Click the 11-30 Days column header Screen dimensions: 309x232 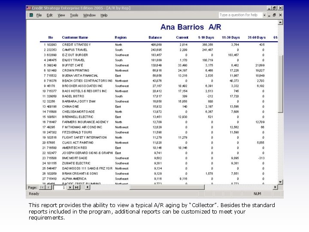pyautogui.click(x=231, y=37)
